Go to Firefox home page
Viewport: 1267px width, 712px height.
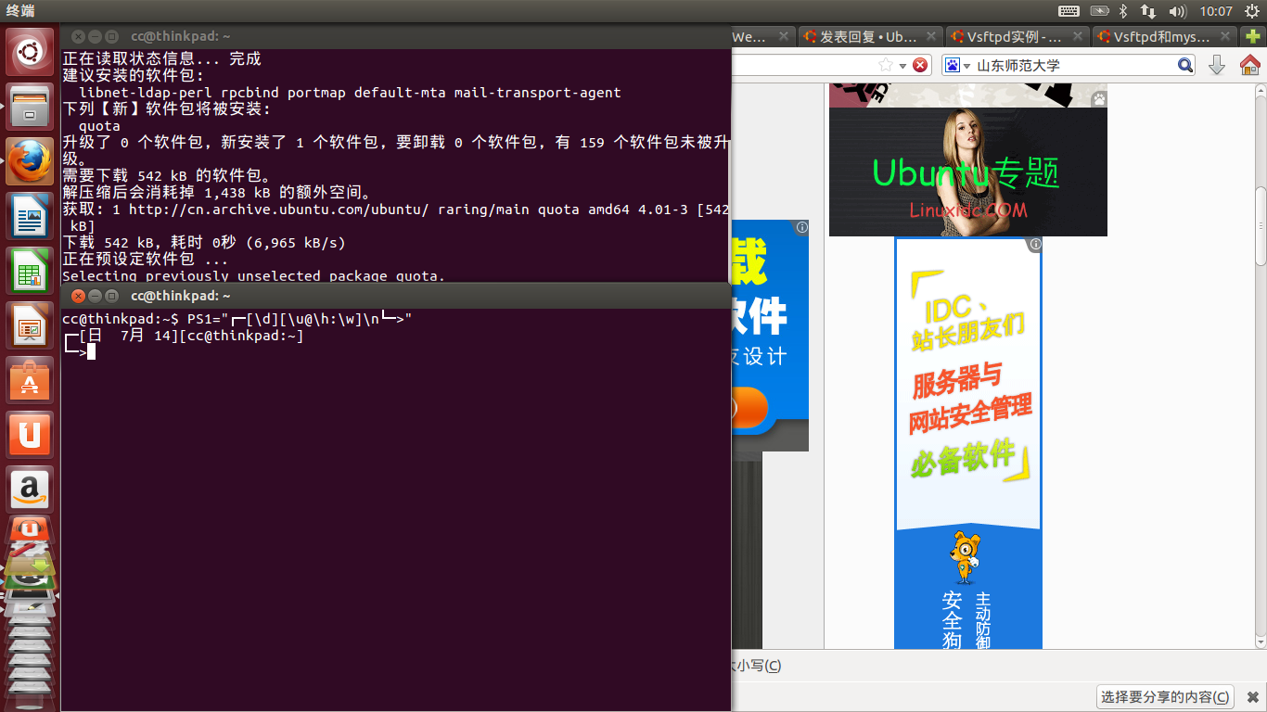pyautogui.click(x=1249, y=65)
